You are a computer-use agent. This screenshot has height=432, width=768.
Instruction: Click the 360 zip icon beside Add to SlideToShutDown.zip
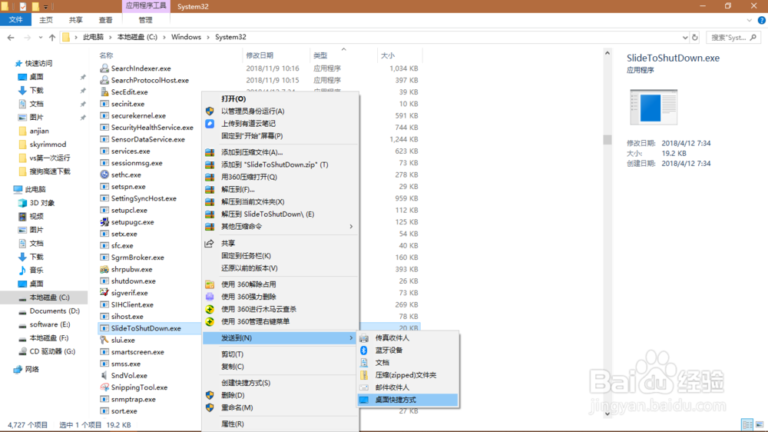(x=210, y=164)
